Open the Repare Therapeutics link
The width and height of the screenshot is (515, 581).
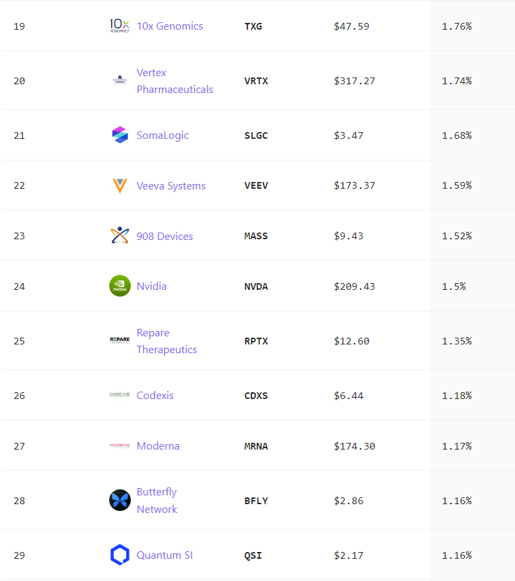coord(166,341)
